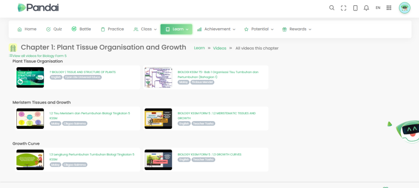419x188 pixels.
Task: Expand the Achievement dropdown menu
Action: [216, 29]
